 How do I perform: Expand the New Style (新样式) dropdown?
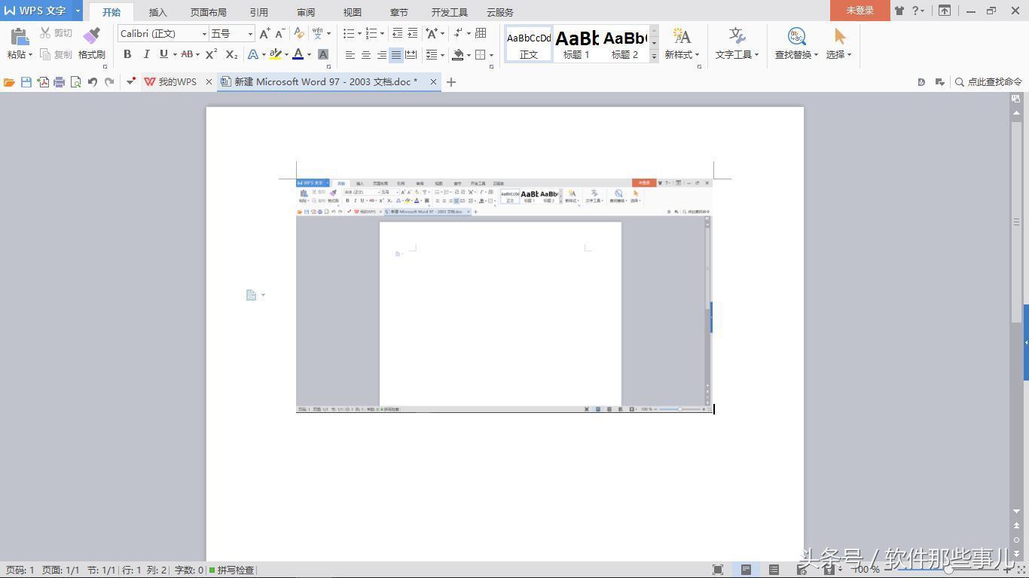point(682,44)
